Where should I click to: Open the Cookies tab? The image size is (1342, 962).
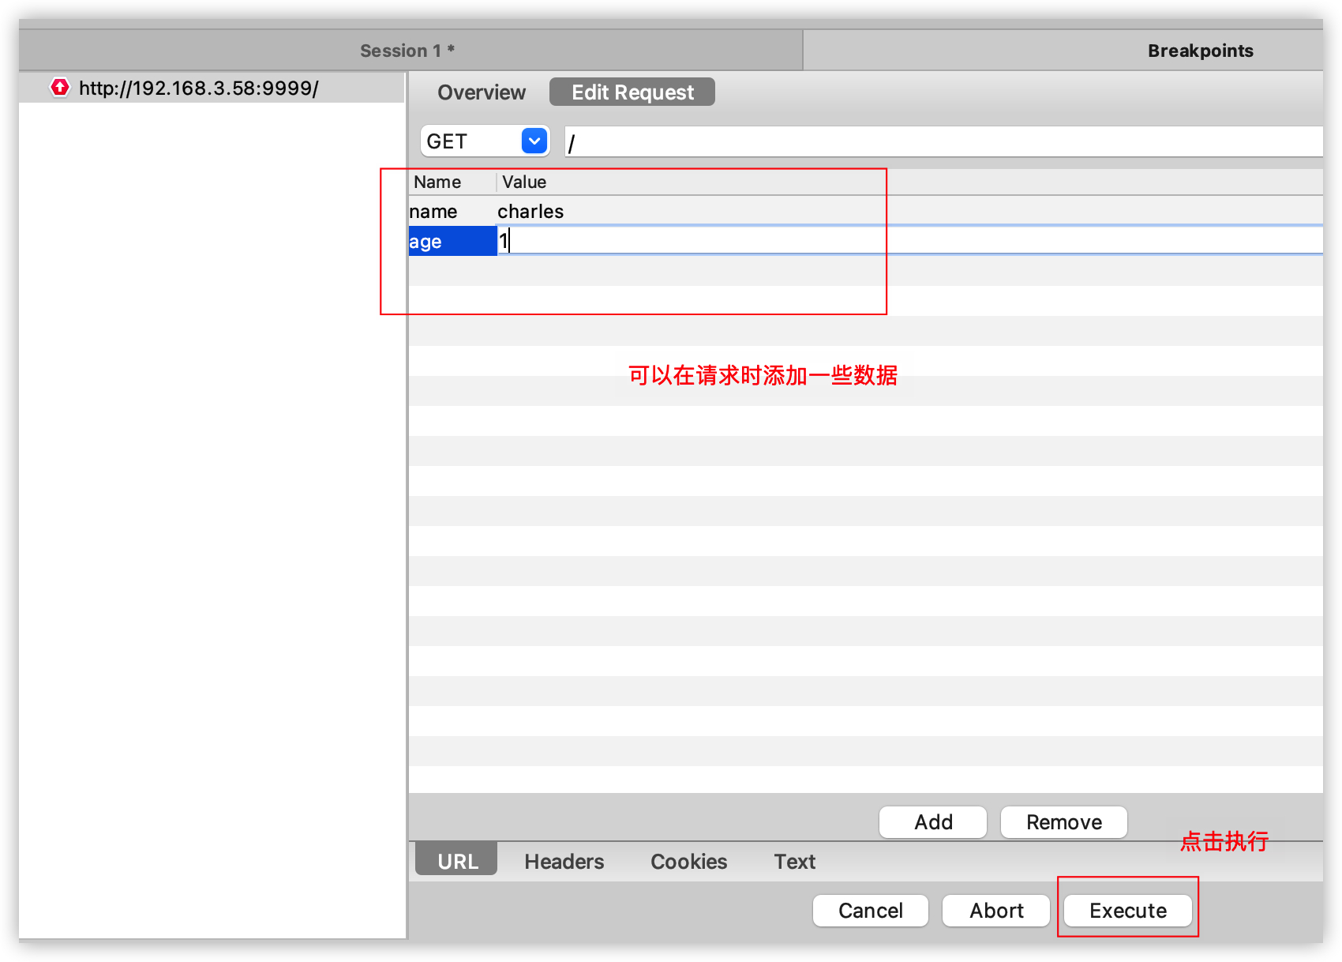pos(688,861)
